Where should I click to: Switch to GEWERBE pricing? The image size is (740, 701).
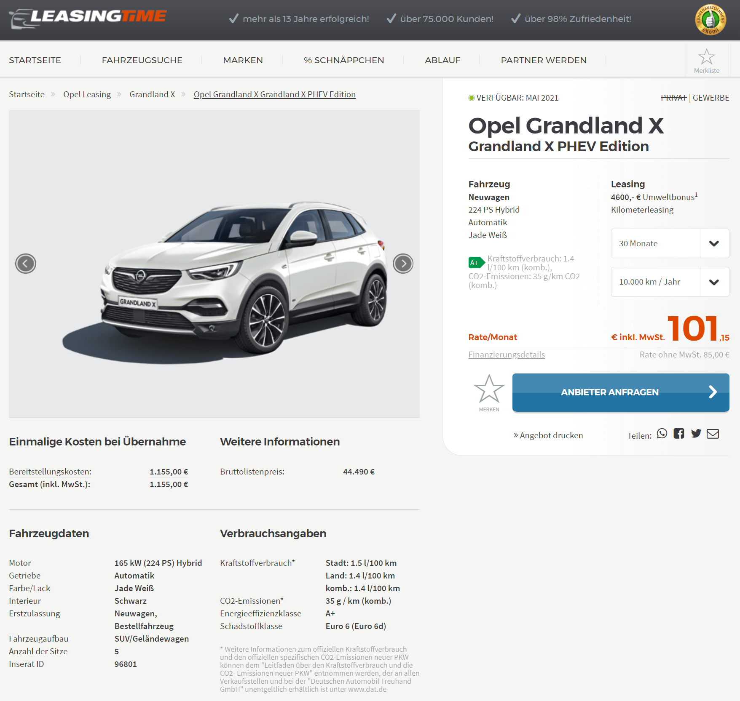[x=711, y=98]
